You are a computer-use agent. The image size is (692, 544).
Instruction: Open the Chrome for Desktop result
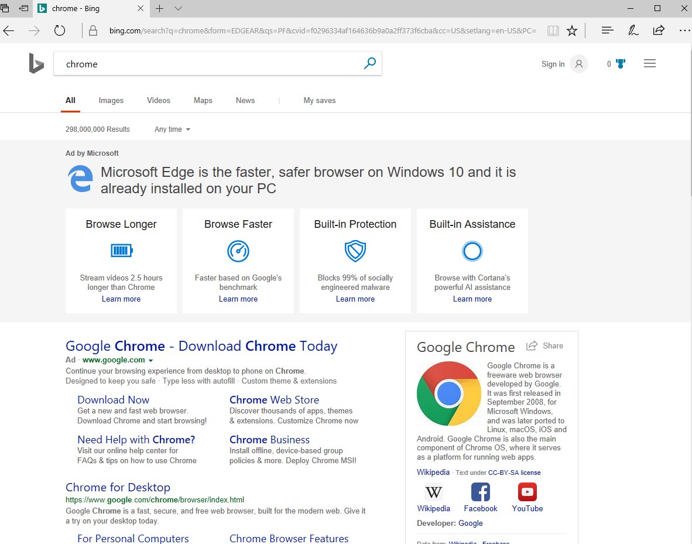pyautogui.click(x=118, y=487)
